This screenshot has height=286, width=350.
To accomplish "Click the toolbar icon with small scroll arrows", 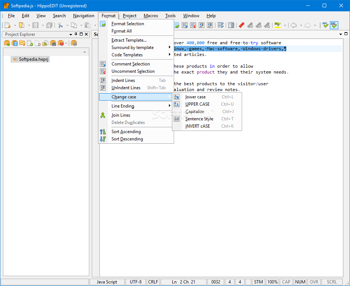I will (231, 25).
